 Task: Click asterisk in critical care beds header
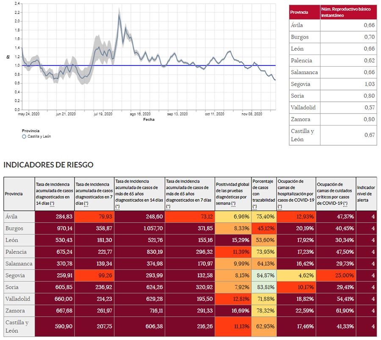click(345, 204)
